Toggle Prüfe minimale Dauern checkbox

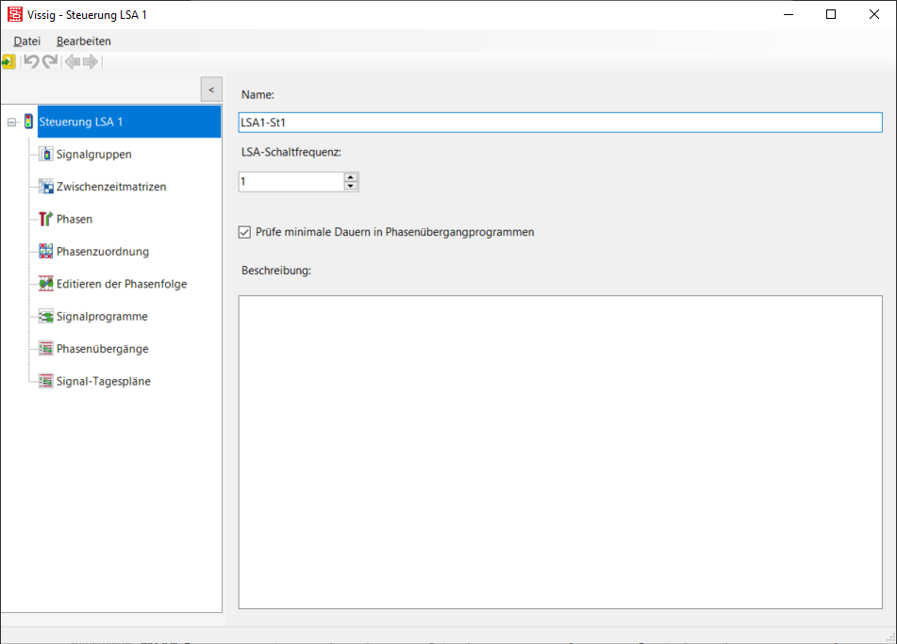tap(244, 232)
